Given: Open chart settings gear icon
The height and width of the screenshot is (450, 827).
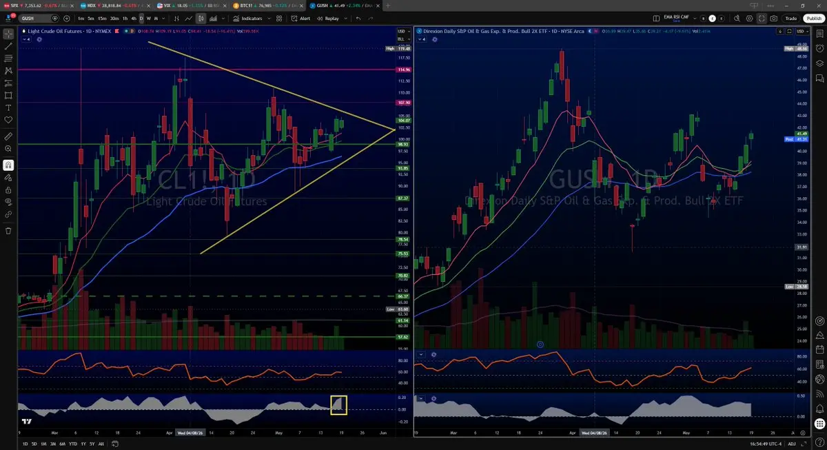Looking at the screenshot, I should tap(749, 19).
